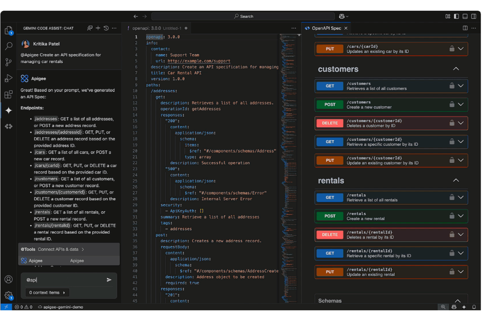
Task: Open http://example.com/support URL in code
Action: tap(199, 61)
